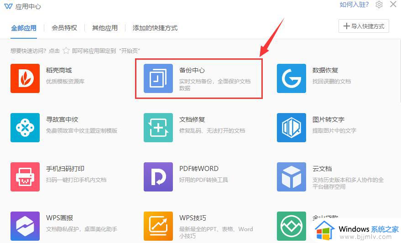Click the 应用中心 window title text
This screenshot has width=401, height=243.
(28, 6)
